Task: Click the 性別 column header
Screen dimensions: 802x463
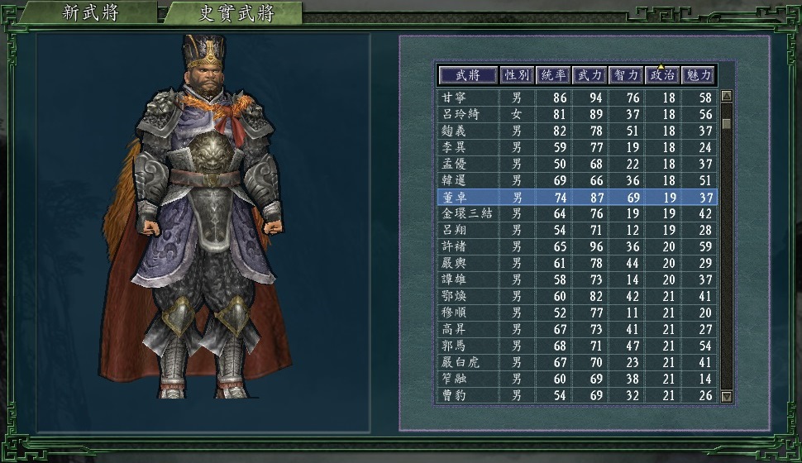Action: [517, 75]
